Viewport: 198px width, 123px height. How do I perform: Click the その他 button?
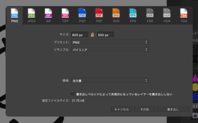[x=144, y=109]
